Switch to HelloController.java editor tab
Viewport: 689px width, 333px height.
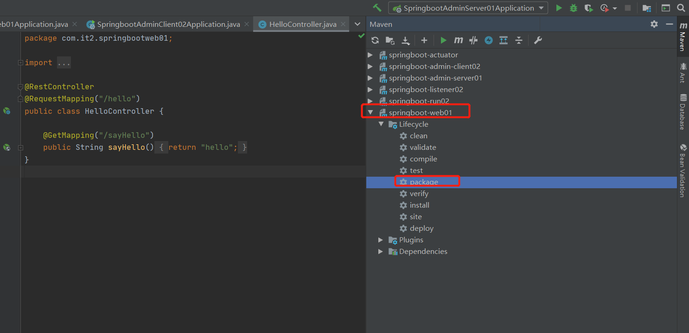pos(303,24)
